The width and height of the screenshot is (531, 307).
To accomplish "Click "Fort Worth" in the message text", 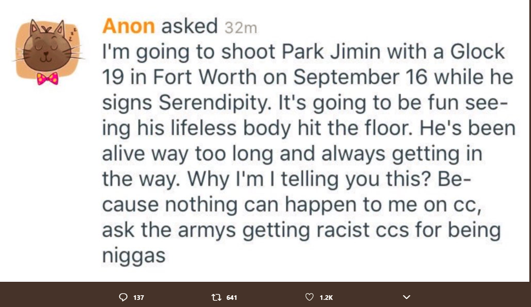I will 204,78.
